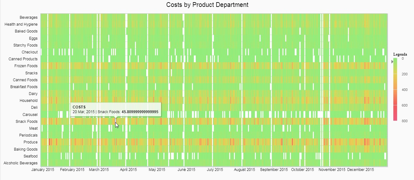Click the August 2015 axis label
This screenshot has height=180, width=414.
[245, 170]
